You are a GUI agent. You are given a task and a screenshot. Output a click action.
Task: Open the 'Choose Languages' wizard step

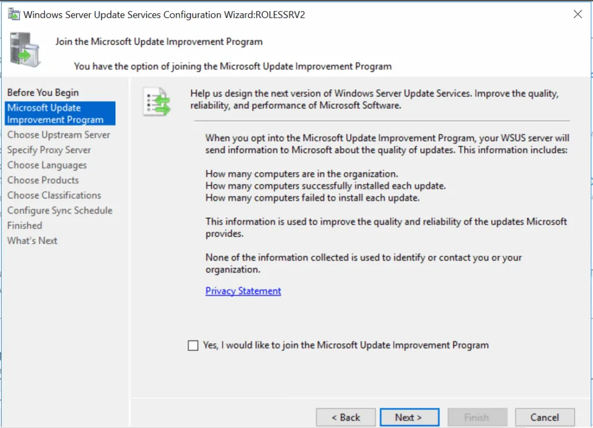tap(47, 164)
